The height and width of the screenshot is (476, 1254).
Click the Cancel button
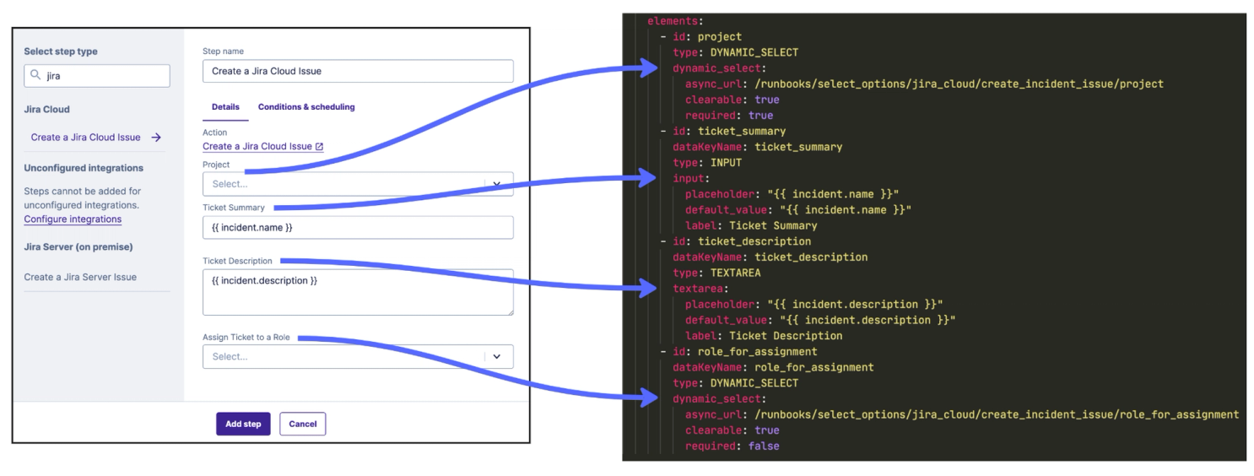(x=303, y=424)
